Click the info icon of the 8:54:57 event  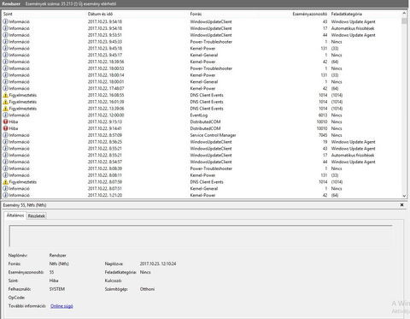[x=5, y=162]
